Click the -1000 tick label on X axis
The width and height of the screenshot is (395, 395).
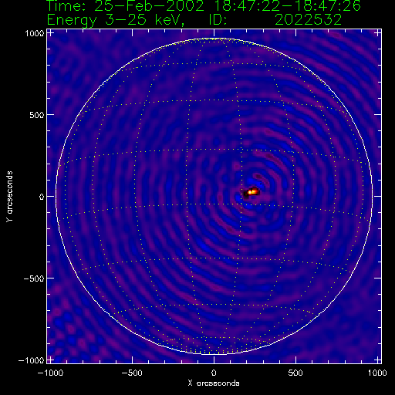[50, 373]
